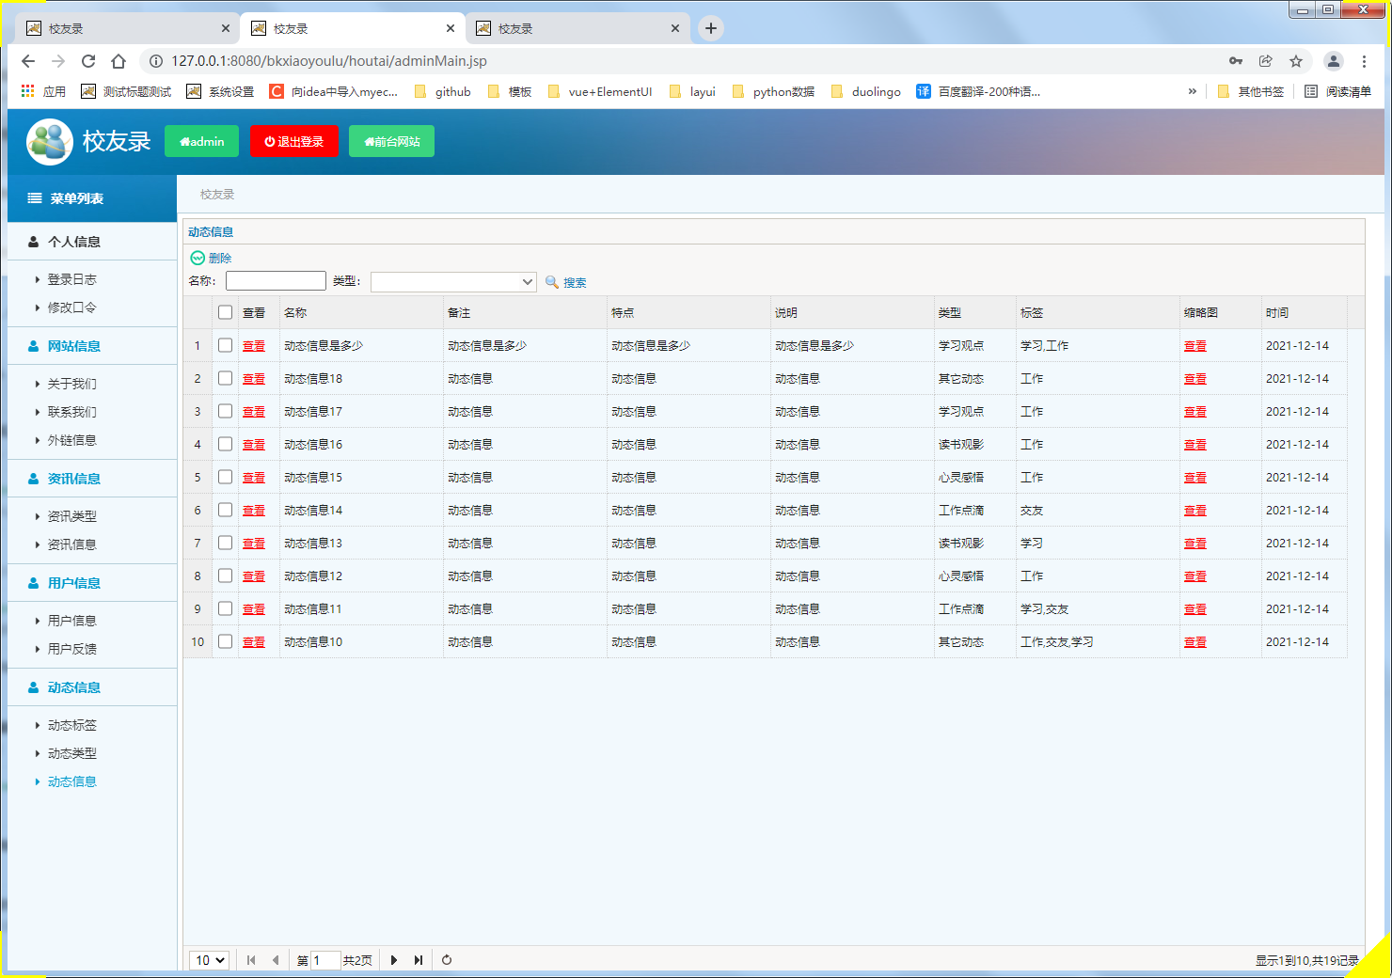Close the first 校友录 tab
This screenshot has width=1392, height=978.
tap(226, 28)
